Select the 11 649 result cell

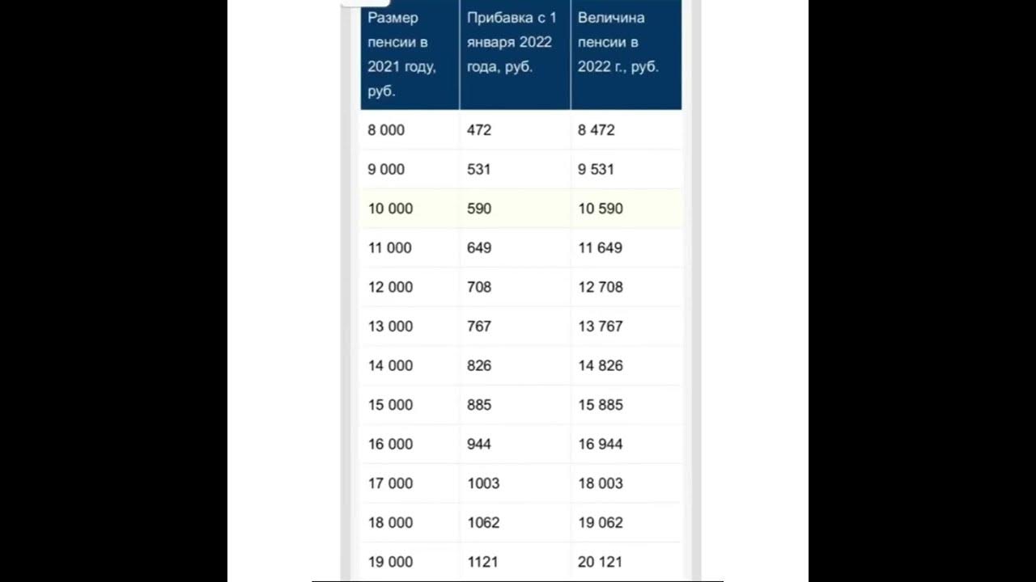(x=601, y=248)
